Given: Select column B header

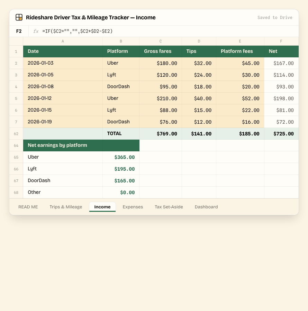Looking at the screenshot, I should [121, 41].
